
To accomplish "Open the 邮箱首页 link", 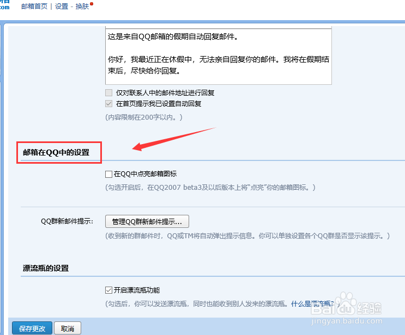I will (34, 6).
